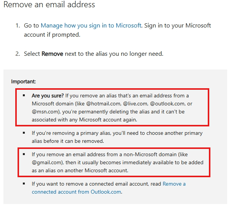The height and width of the screenshot is (207, 231).
Task: Open the Manage how you sign in to Microsoft link
Action: tap(91, 26)
